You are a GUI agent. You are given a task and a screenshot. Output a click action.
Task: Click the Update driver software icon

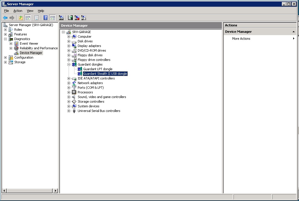tap(70, 18)
